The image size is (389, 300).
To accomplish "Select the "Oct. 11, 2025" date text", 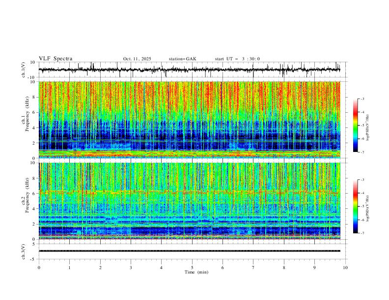I will (x=137, y=59).
